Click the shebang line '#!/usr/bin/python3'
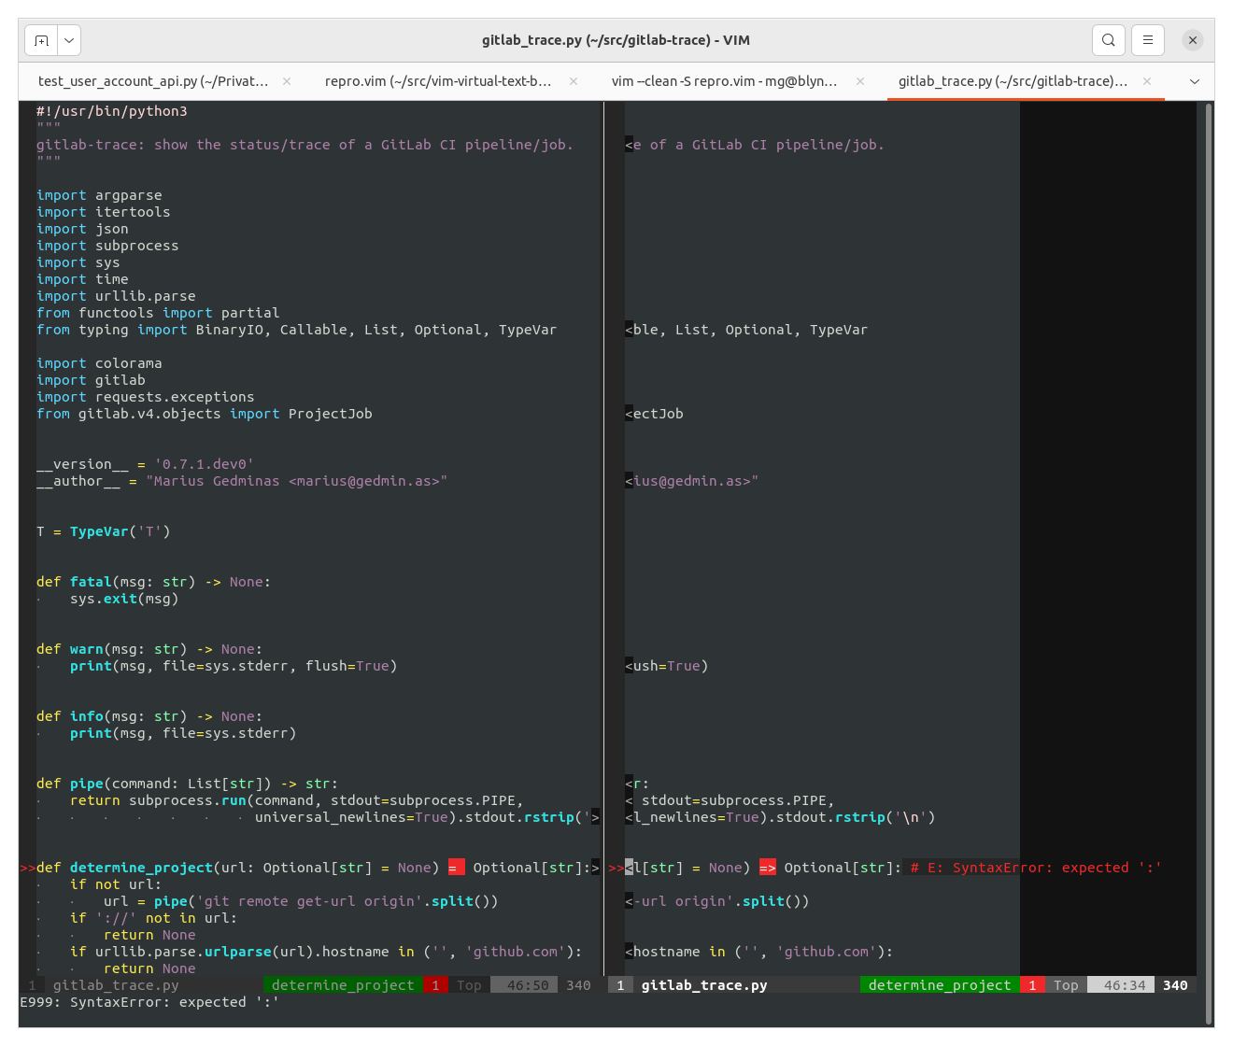Viewport: 1233px width, 1046px height. tap(112, 111)
